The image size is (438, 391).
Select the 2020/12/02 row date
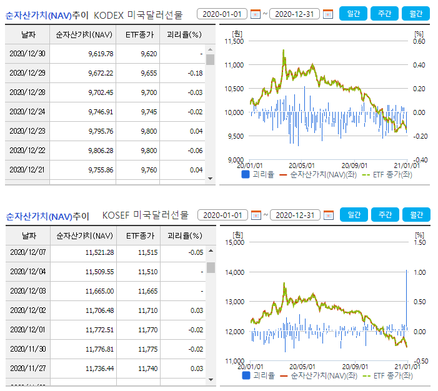[28, 310]
